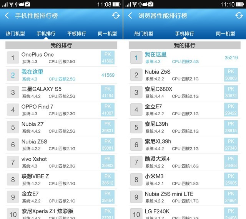Tap PK 28915 for 索尼L39h
Image resolution: width=246 pixels, height=219 pixels.
[x=231, y=127]
